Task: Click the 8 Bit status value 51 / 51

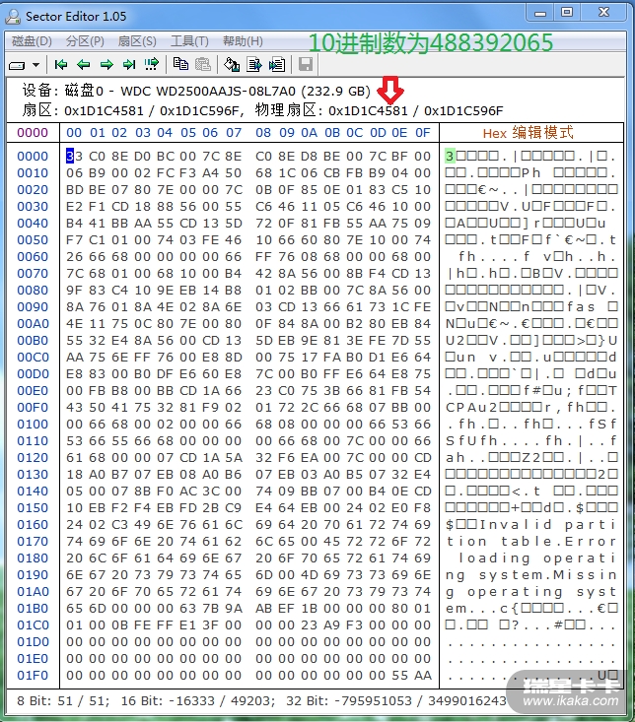Action: [83, 700]
